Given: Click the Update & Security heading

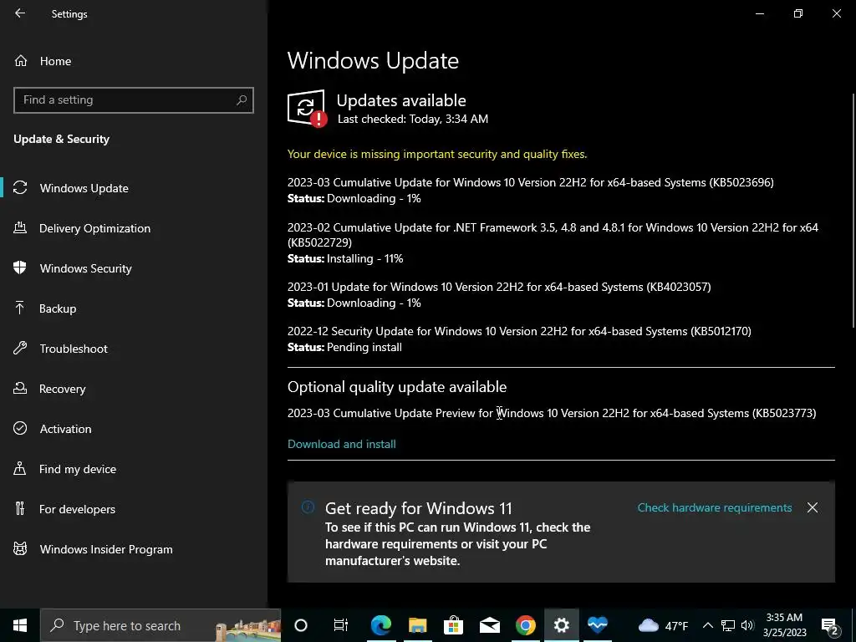Looking at the screenshot, I should pos(61,140).
